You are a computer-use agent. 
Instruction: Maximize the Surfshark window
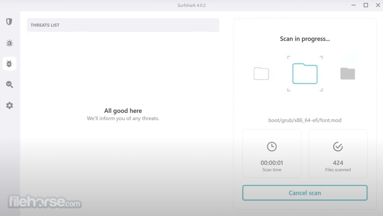pyautogui.click(x=366, y=5)
